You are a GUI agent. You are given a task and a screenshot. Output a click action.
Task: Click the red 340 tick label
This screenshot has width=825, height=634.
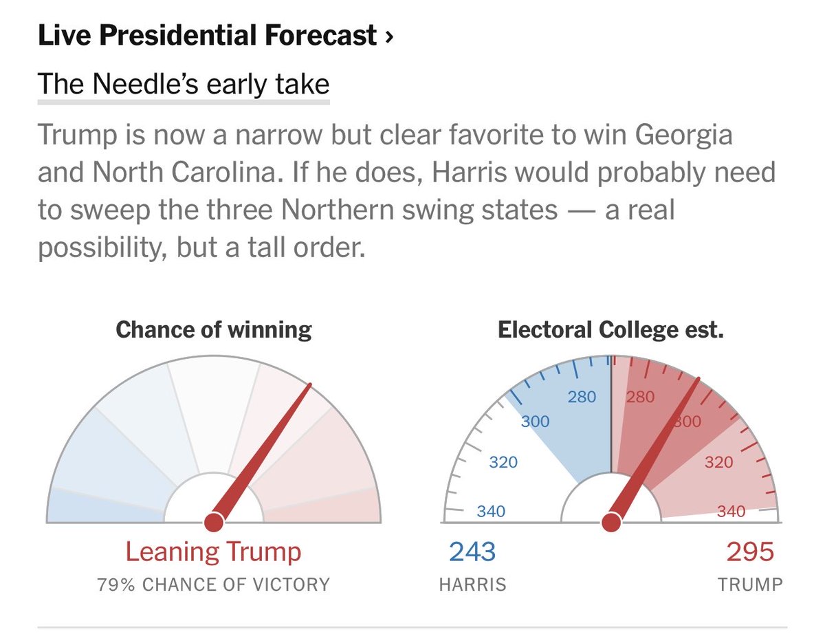pos(731,511)
